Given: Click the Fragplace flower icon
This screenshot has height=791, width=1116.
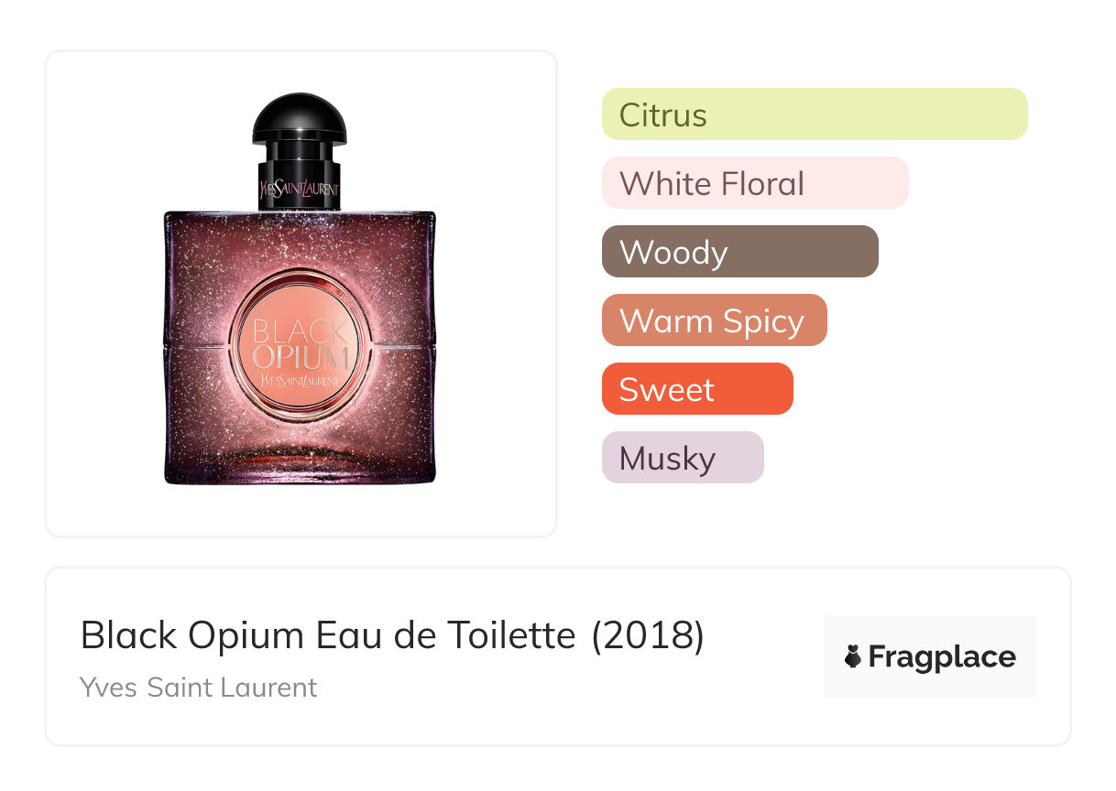Looking at the screenshot, I should [853, 656].
